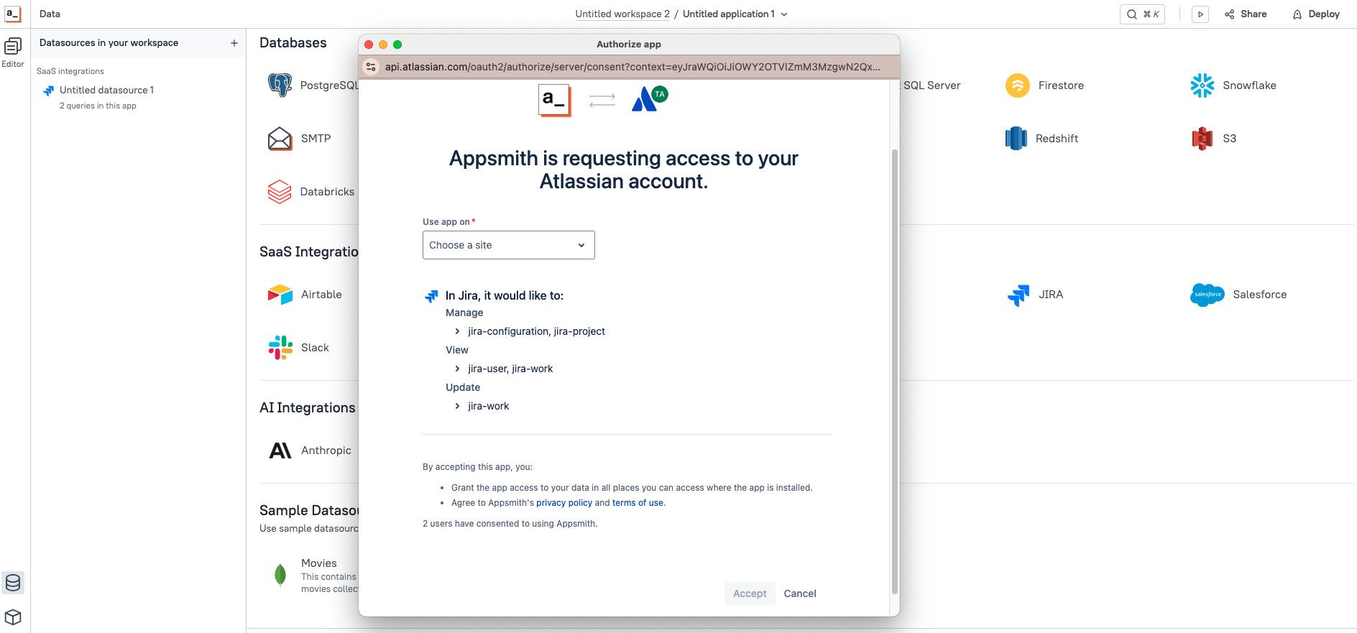The image size is (1357, 633).
Task: Add a new datasource with the plus icon
Action: point(234,43)
